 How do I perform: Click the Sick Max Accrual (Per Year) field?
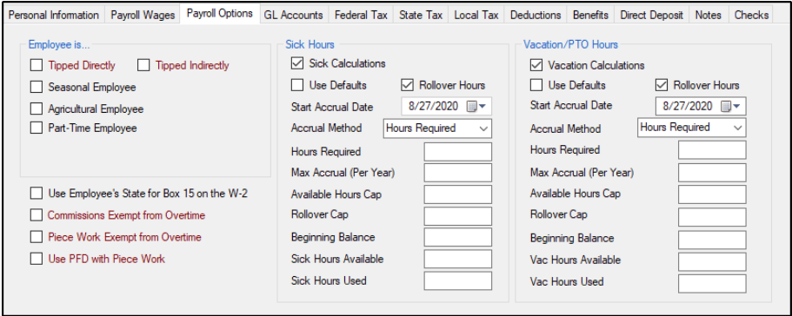click(458, 173)
